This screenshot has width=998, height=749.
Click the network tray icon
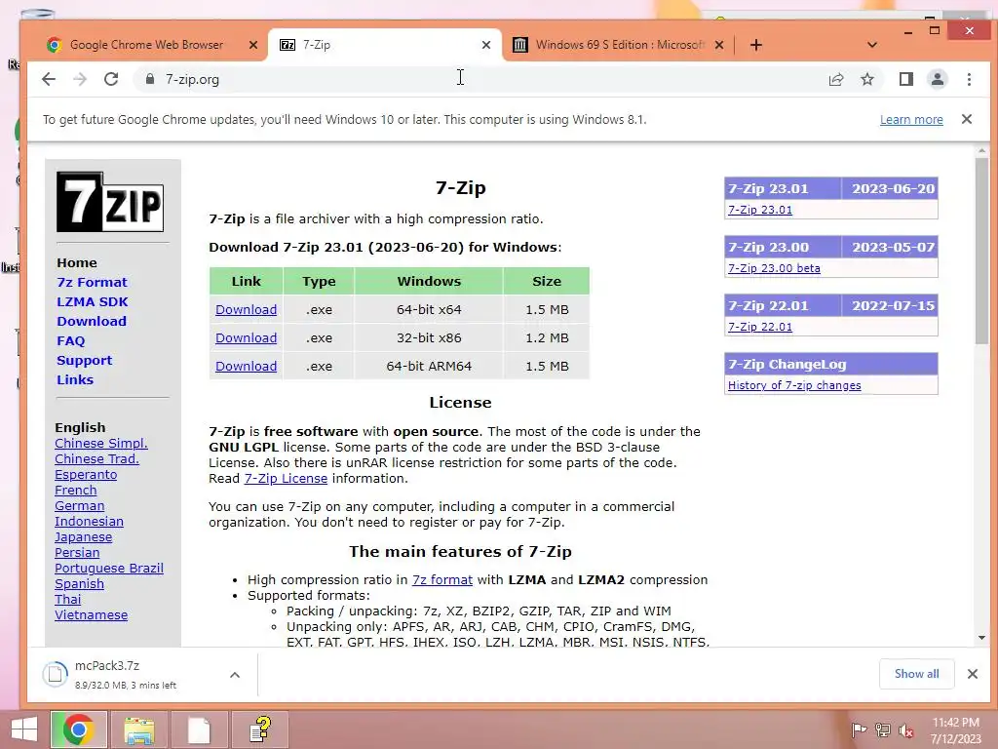[883, 730]
